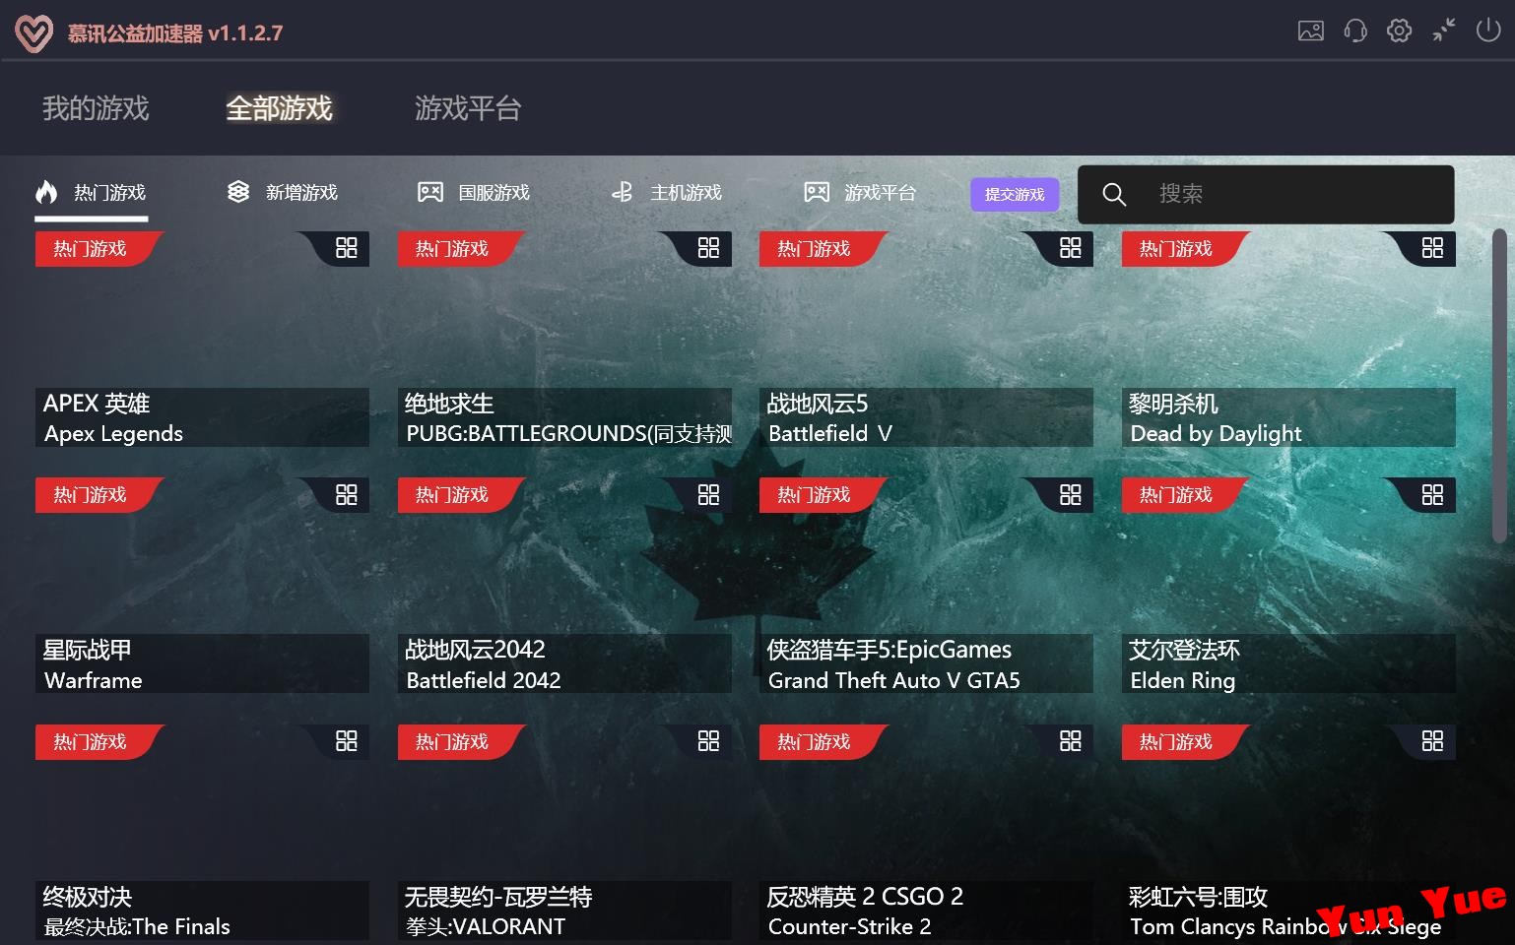This screenshot has height=945, width=1515.
Task: Click the vertical scrollbar of game list
Action: coord(1499,386)
